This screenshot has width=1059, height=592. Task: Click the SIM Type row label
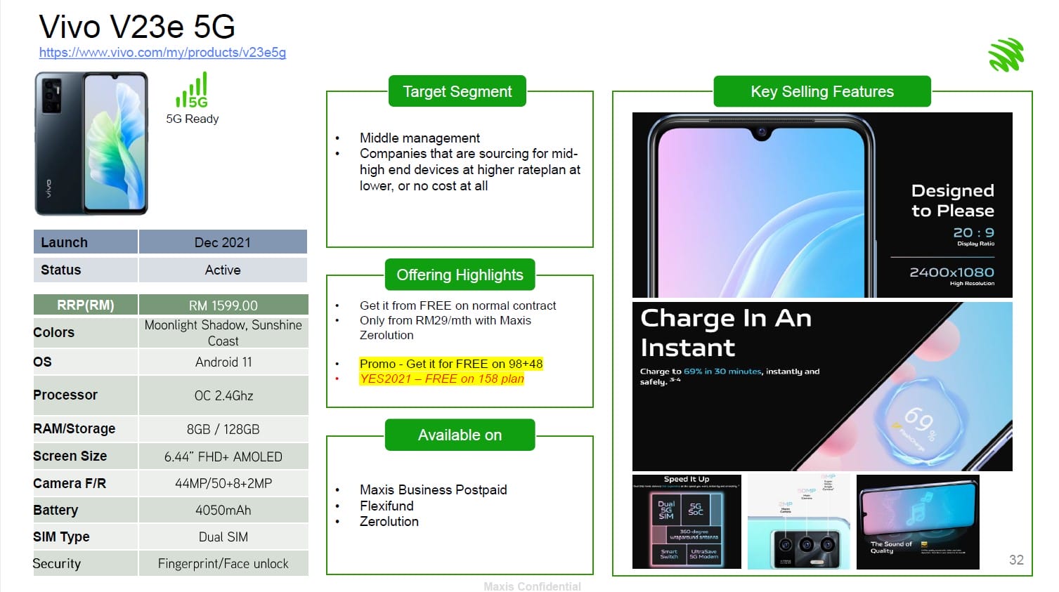pos(61,537)
